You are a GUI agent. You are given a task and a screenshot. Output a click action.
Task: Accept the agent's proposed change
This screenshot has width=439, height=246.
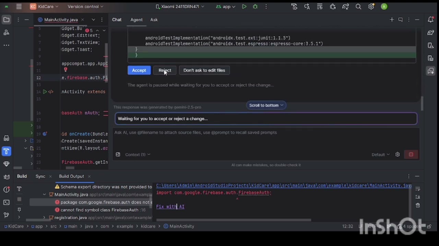[139, 70]
